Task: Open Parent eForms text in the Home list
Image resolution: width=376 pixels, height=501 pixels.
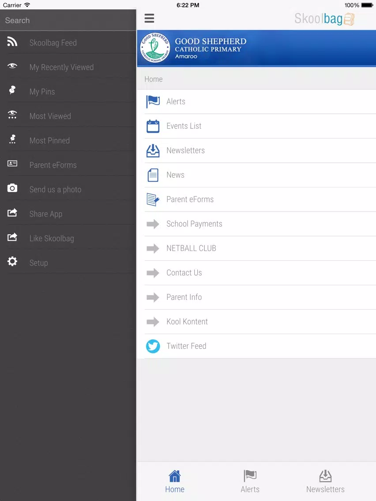Action: (190, 199)
